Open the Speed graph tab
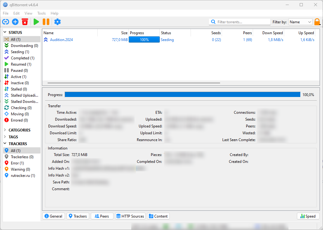 pos(308,216)
